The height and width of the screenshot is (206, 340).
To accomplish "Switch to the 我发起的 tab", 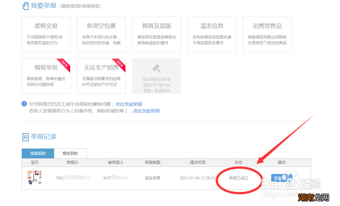I will click(x=38, y=153).
